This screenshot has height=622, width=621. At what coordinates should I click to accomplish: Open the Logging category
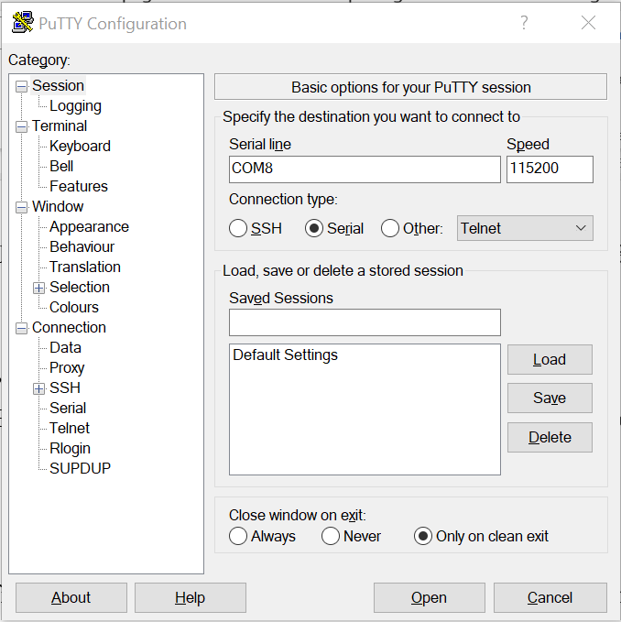pos(75,106)
